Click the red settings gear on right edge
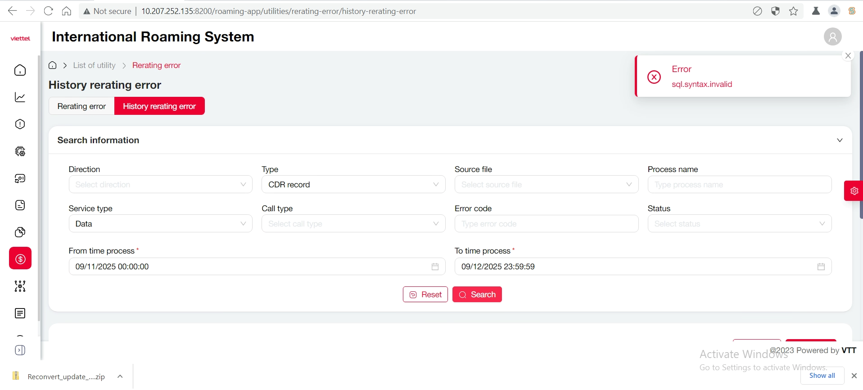 (854, 191)
